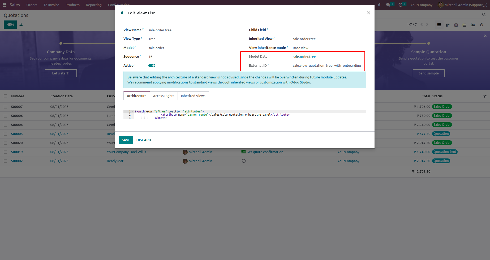Toggle the Active switch off

click(x=152, y=66)
